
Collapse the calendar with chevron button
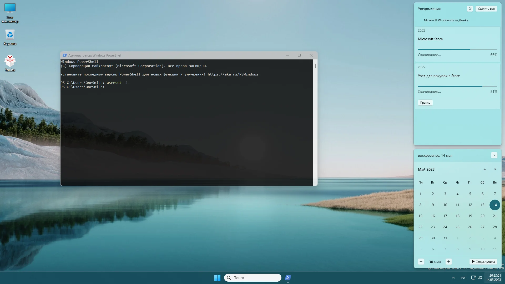[494, 155]
